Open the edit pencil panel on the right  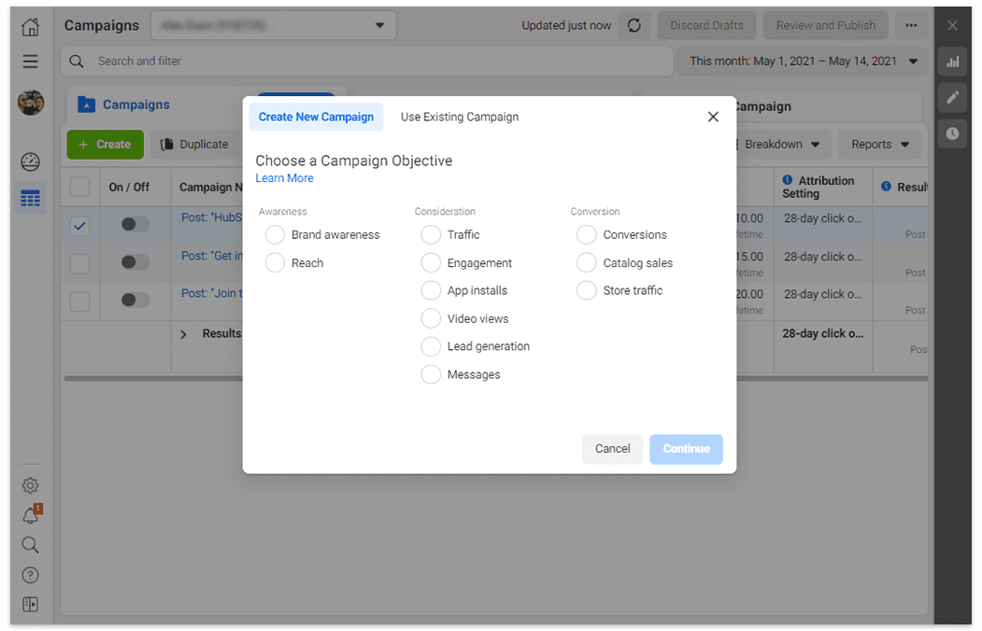click(x=952, y=97)
